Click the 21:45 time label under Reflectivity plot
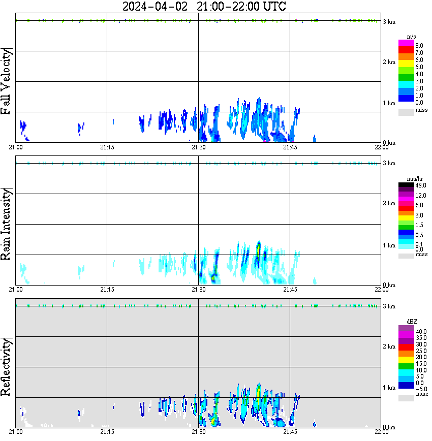Image resolution: width=432 pixels, height=441 pixels. coord(290,432)
